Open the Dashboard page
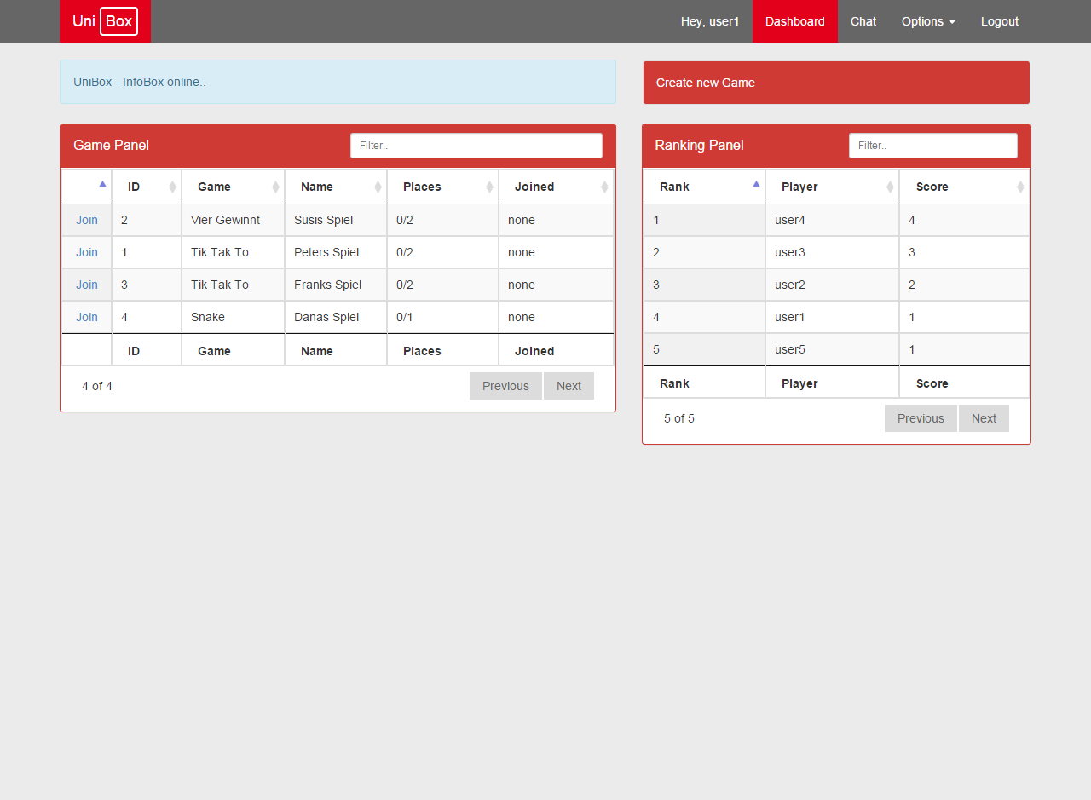The image size is (1091, 800). pyautogui.click(x=795, y=21)
